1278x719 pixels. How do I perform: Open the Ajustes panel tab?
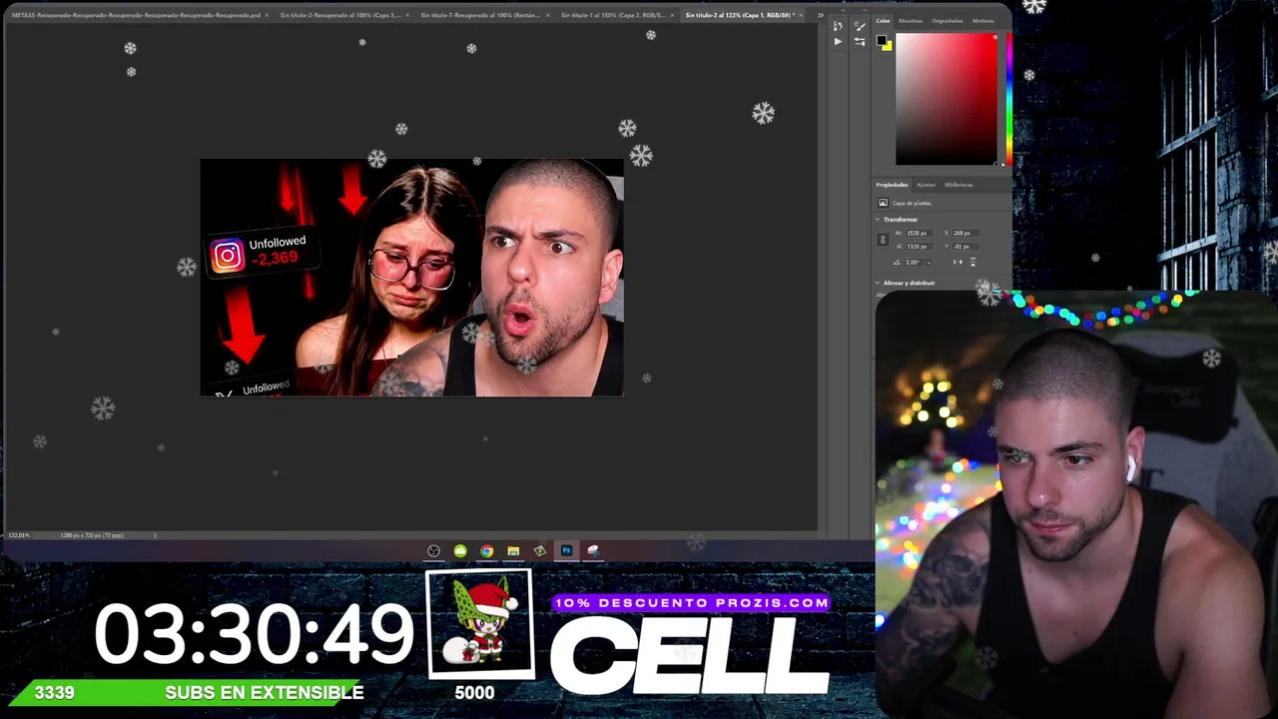click(927, 185)
